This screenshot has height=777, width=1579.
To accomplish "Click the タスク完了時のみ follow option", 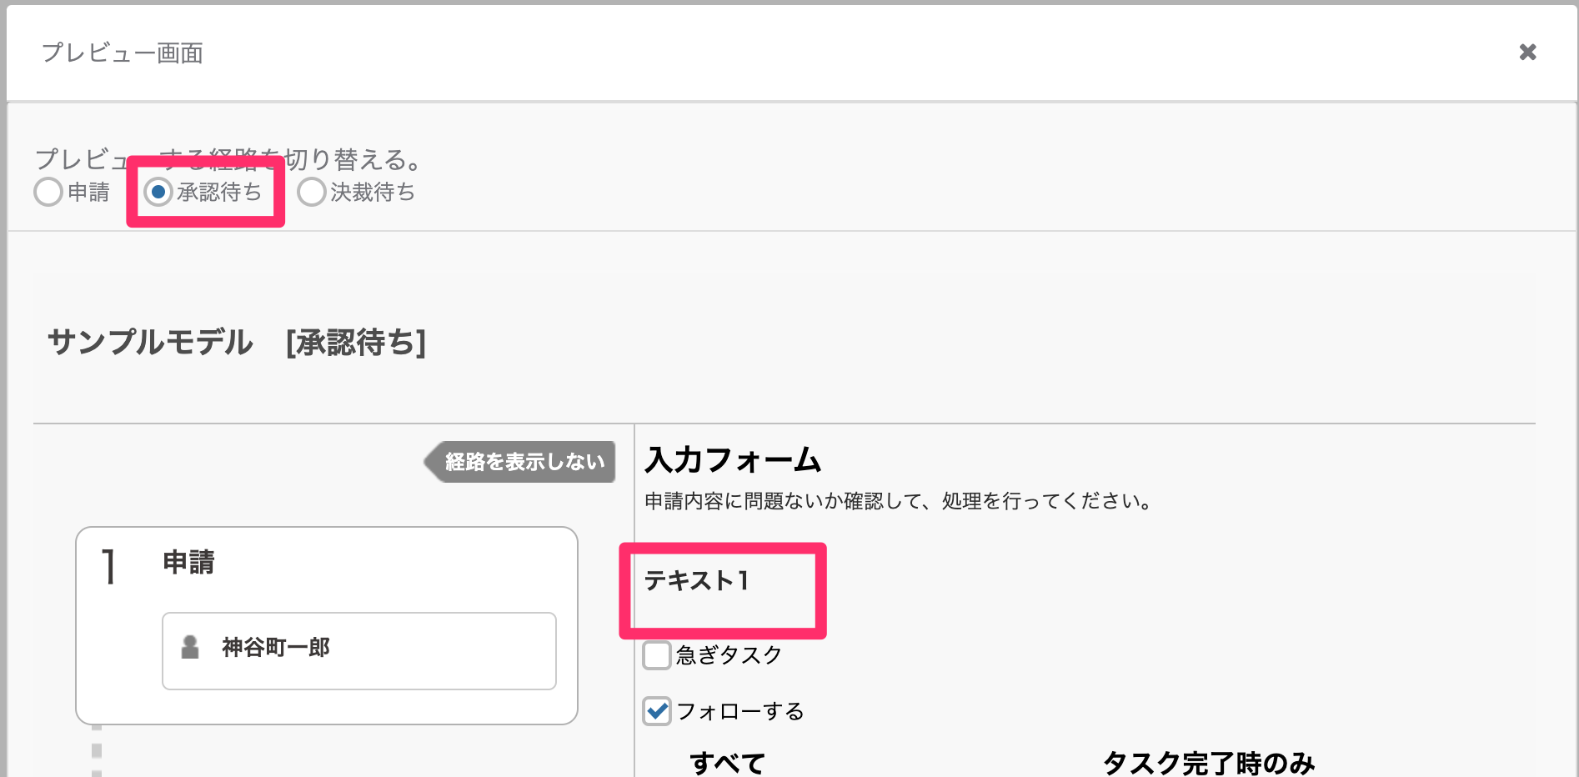I will pos(1209,763).
